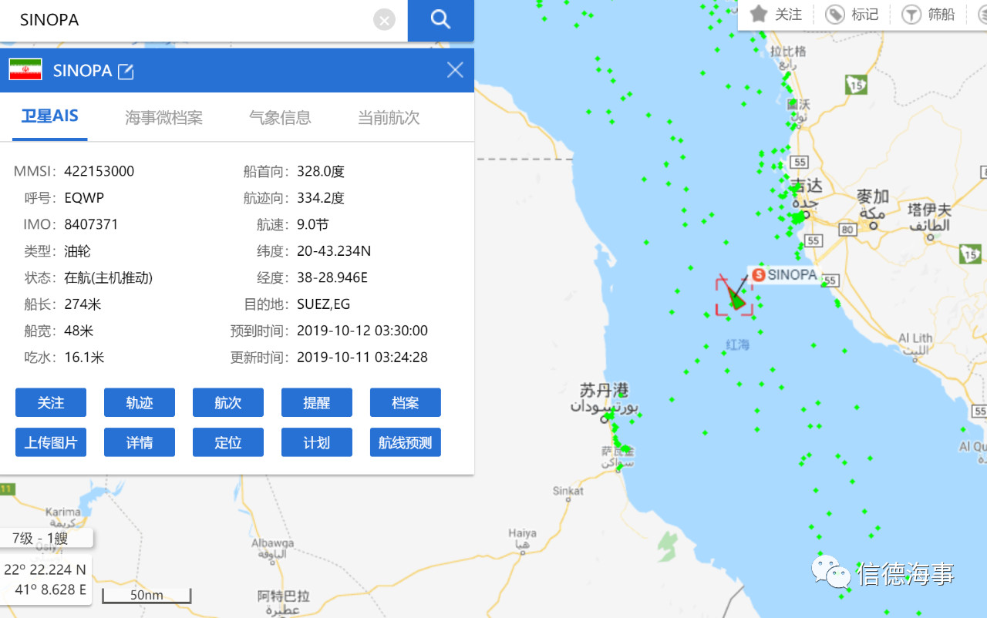
Task: Clear the SINOPA search text
Action: pyautogui.click(x=384, y=20)
